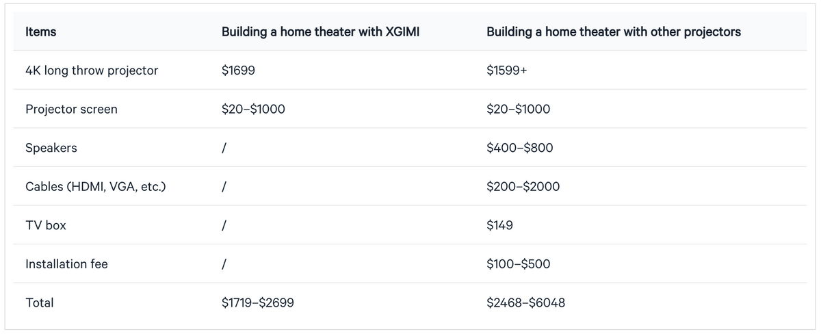821x334 pixels.
Task: Click the "Projector screen" row label
Action: coord(71,110)
